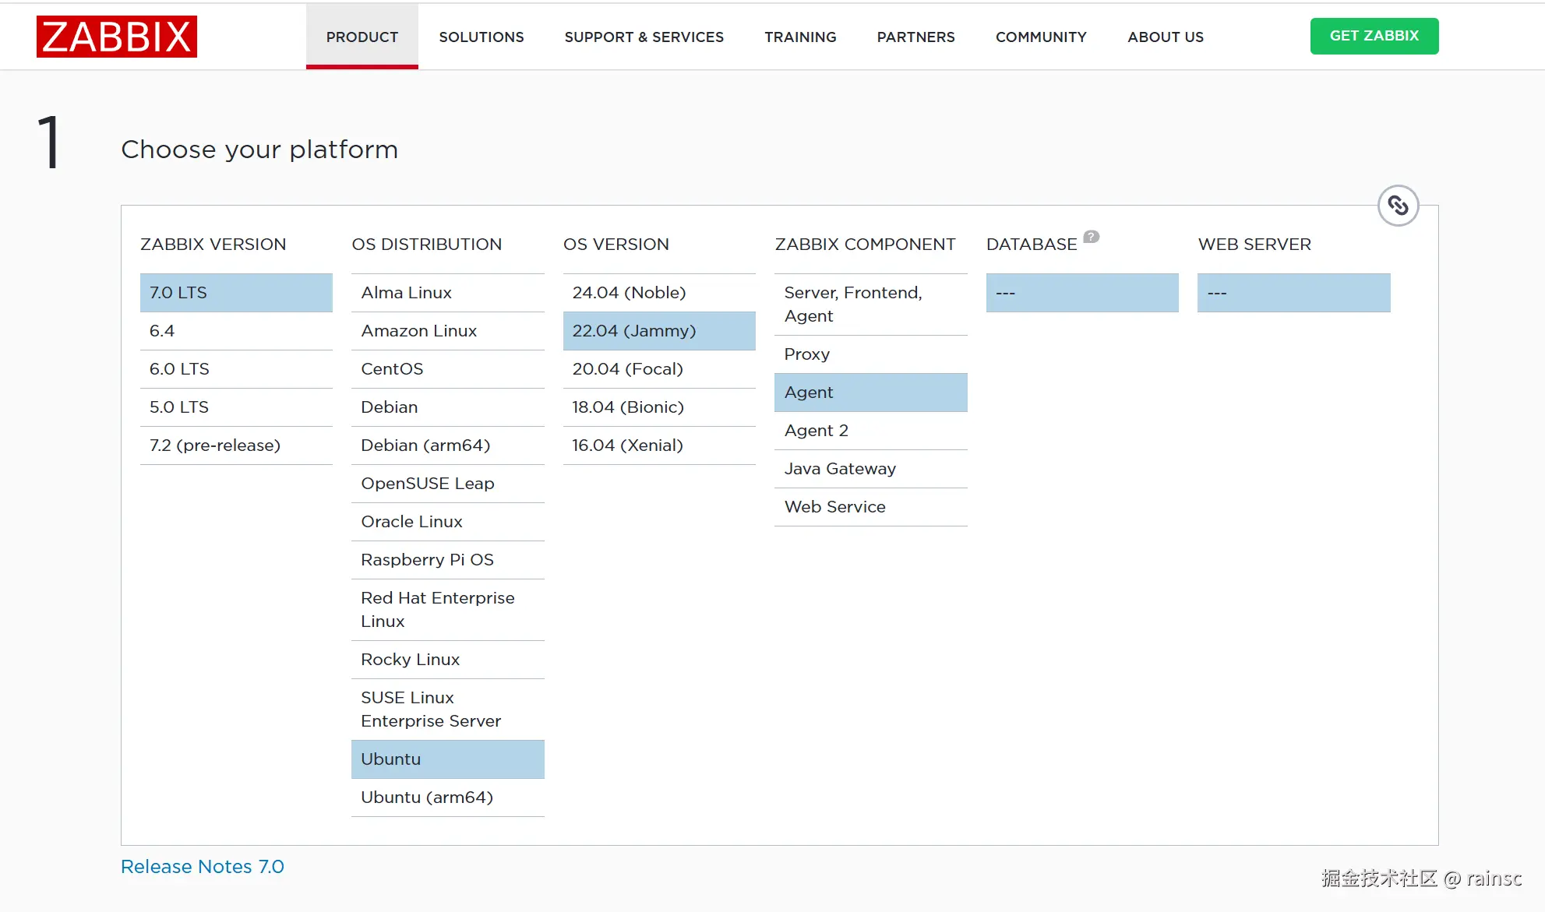
Task: Click the Database placeholder option
Action: [x=1081, y=293]
